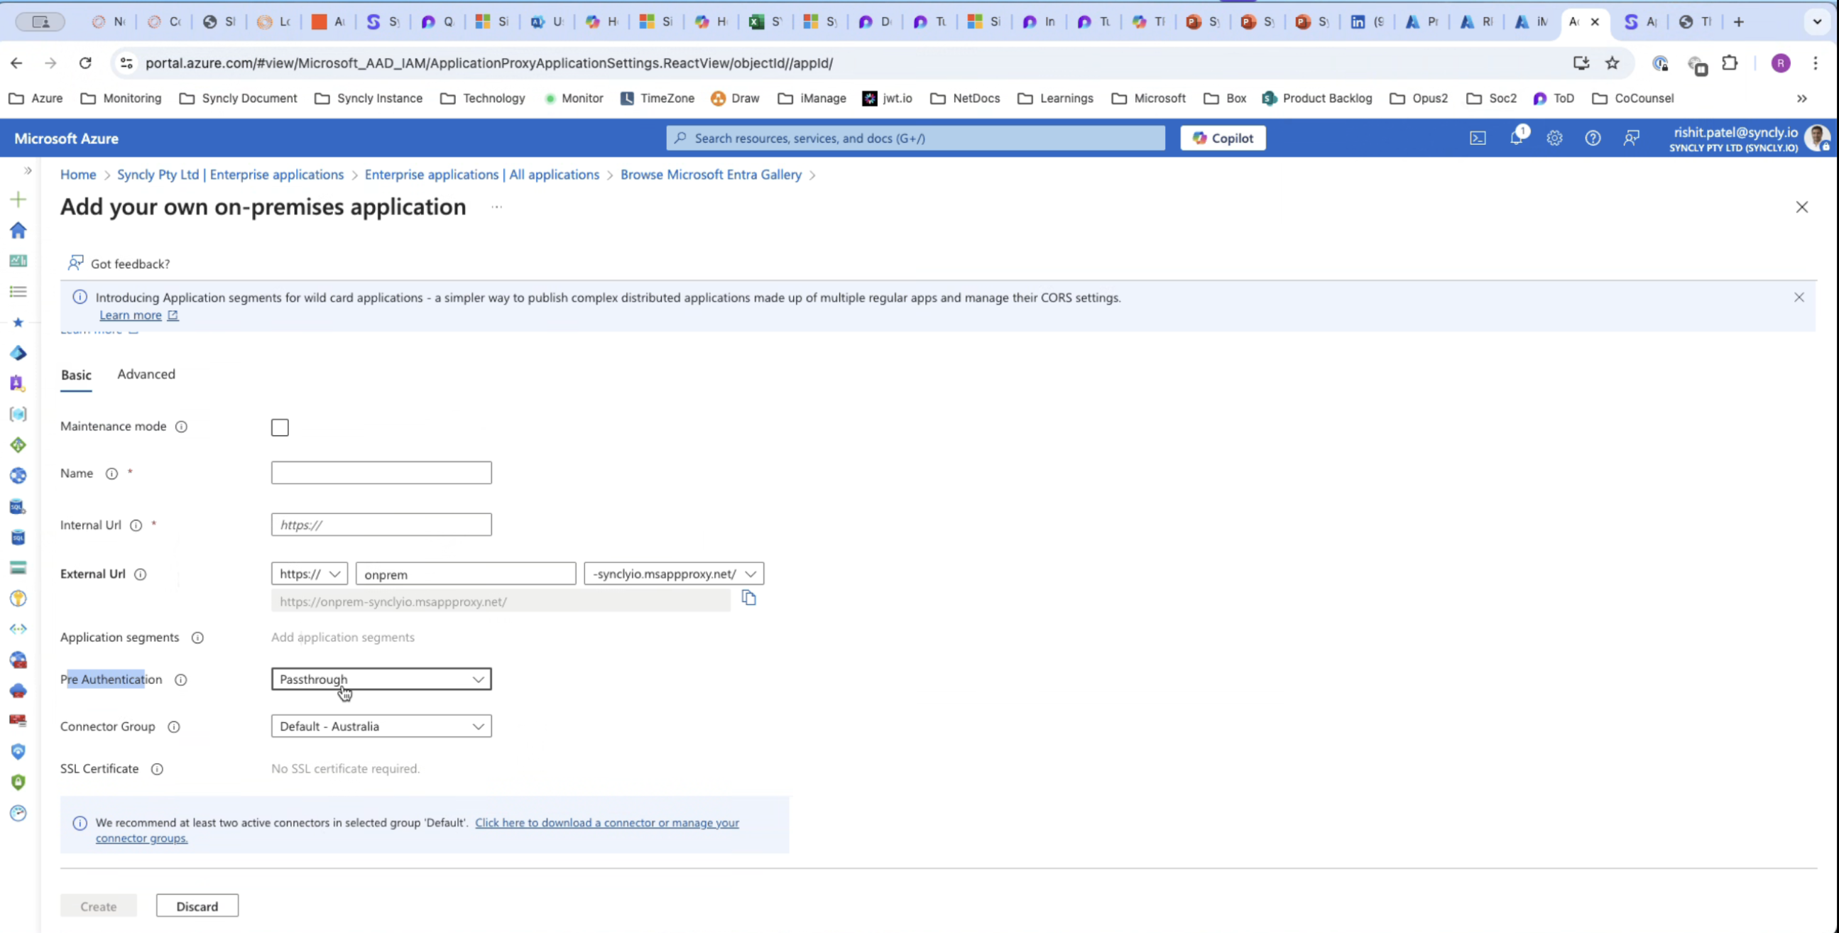This screenshot has height=933, width=1839.
Task: Open the -synclyio.msappproxy.net/ domain dropdown
Action: coord(674,574)
